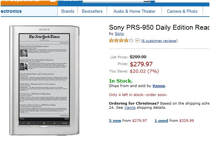Click the SONY logo on the device image
The height and width of the screenshot is (148, 210).
pos(44,30)
